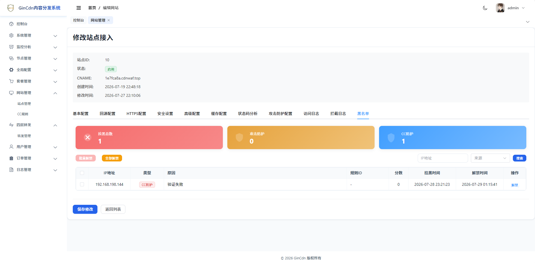535x263 pixels.
Task: Open the 来源 dropdown filter
Action: [490, 158]
